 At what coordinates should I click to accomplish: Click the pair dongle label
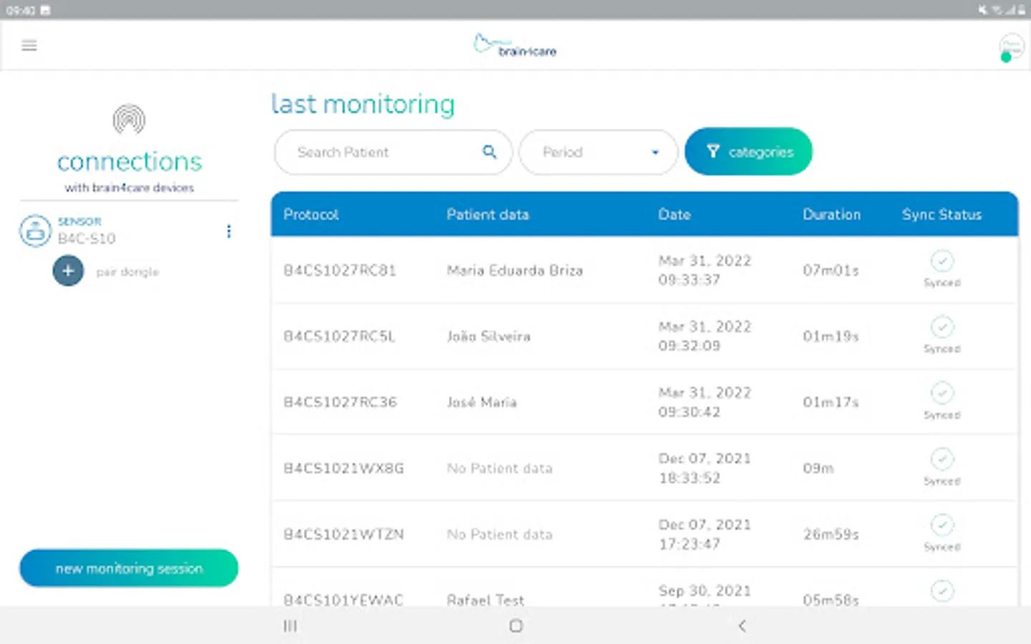(x=127, y=272)
